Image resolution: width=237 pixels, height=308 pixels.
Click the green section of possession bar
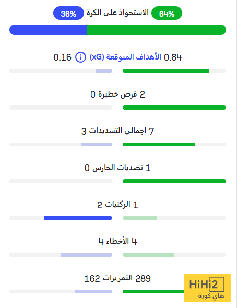157,30
